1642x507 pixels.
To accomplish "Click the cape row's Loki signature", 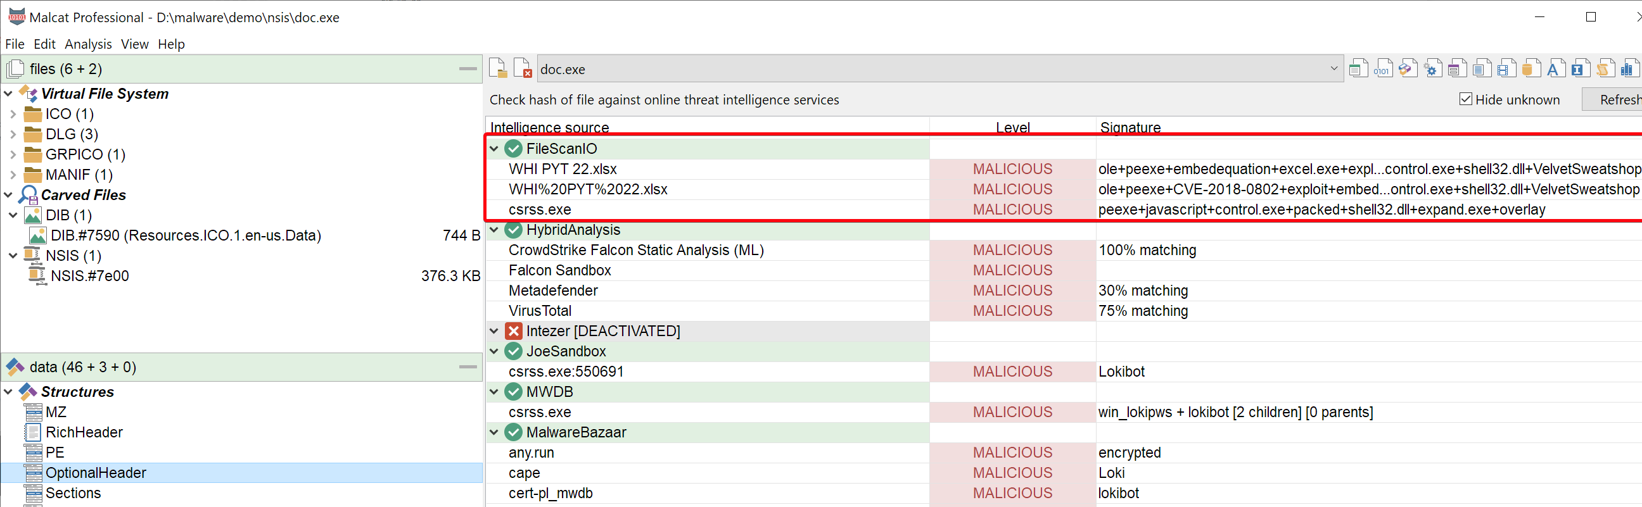I will tap(1111, 473).
